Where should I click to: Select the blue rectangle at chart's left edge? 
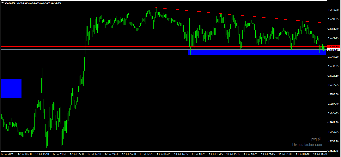tap(11, 88)
